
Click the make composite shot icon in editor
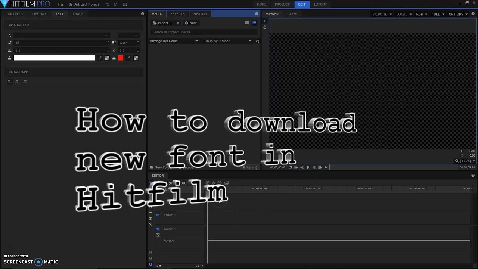226,183
